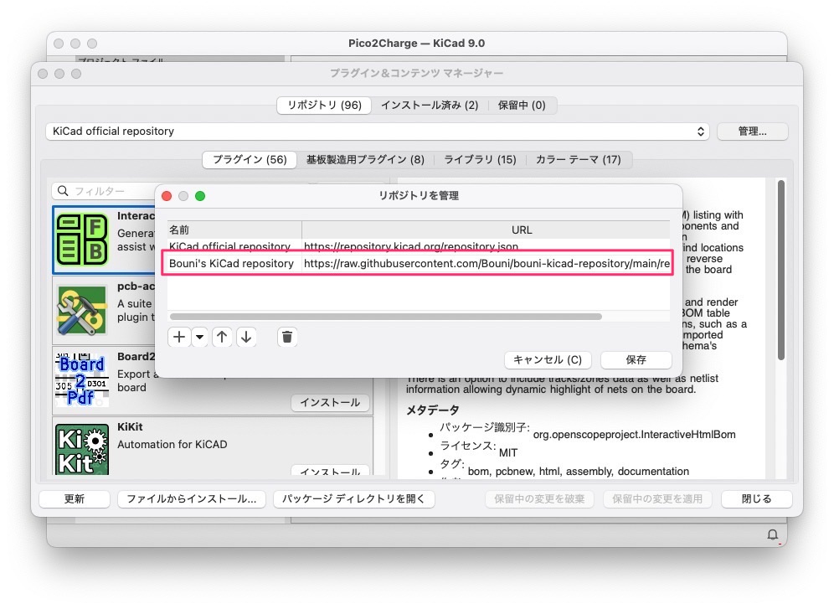834x609 pixels.
Task: Click the plus icon to add repository
Action: point(179,337)
